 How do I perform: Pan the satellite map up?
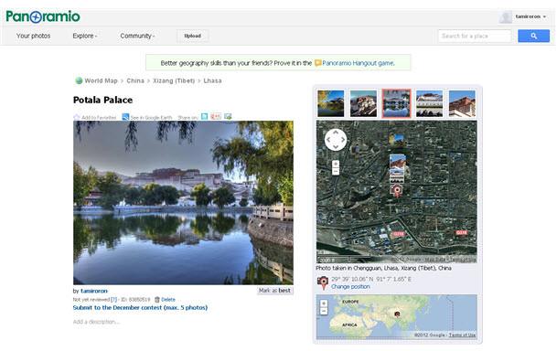tap(336, 133)
